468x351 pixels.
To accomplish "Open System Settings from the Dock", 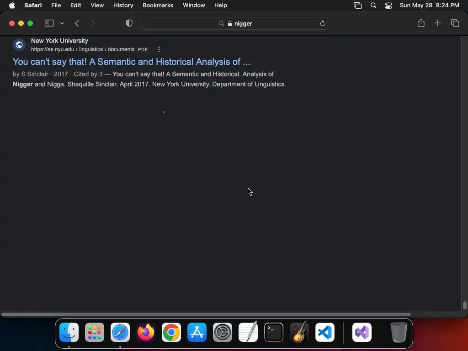I will [223, 332].
